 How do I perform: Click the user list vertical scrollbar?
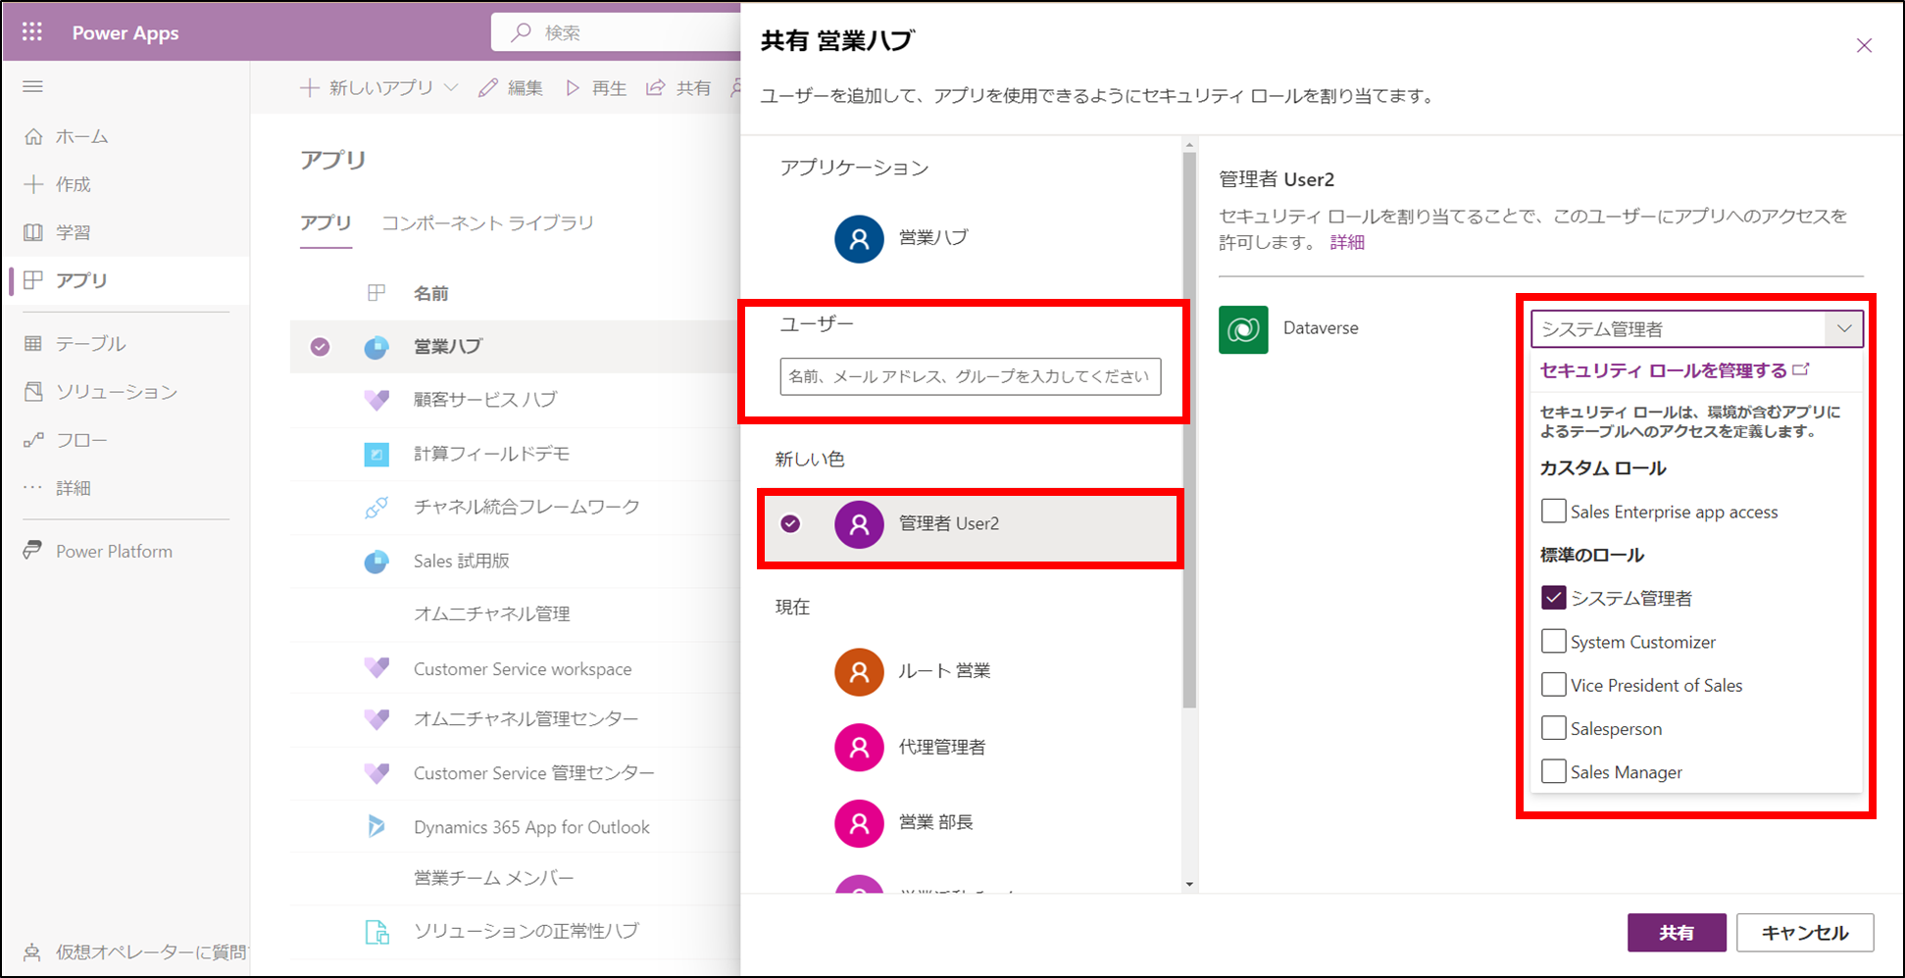click(x=1189, y=430)
